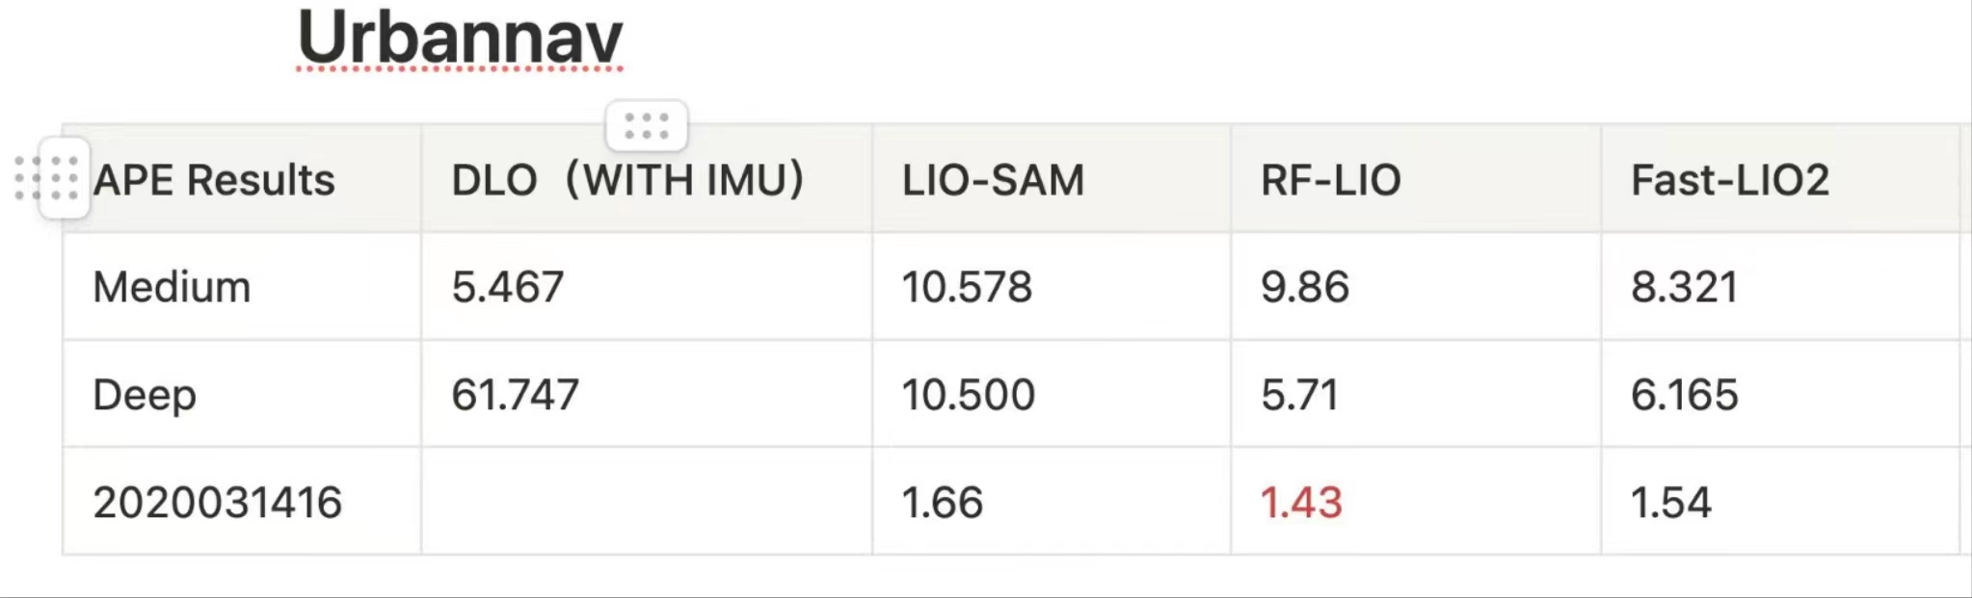
Task: Click the cell containing 6.165
Action: [1780, 394]
